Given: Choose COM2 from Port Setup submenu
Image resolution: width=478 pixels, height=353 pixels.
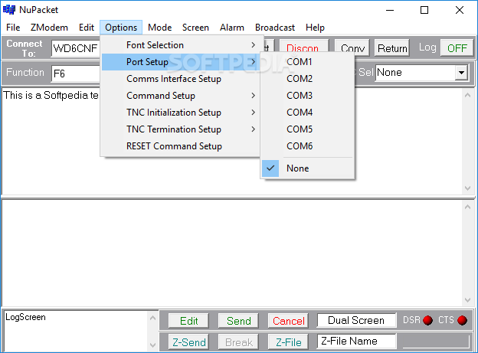Looking at the screenshot, I should pos(307,79).
